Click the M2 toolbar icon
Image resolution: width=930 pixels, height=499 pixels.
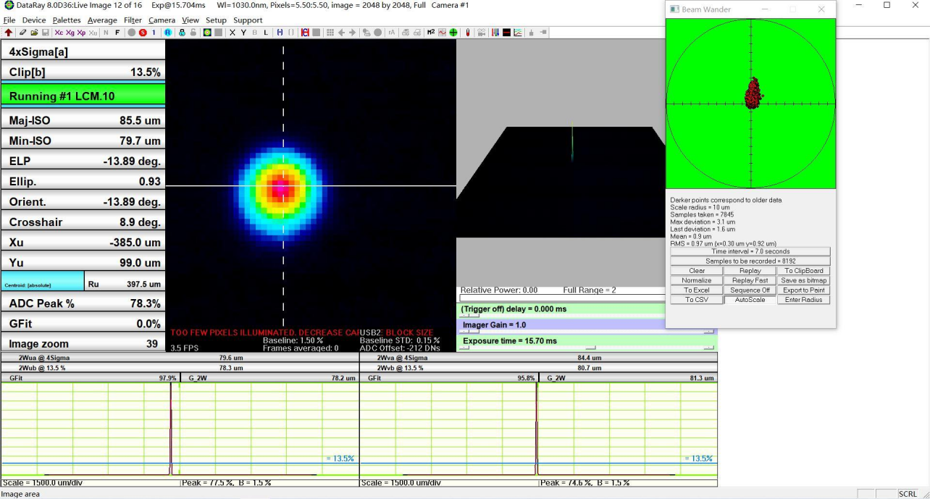[x=431, y=33]
